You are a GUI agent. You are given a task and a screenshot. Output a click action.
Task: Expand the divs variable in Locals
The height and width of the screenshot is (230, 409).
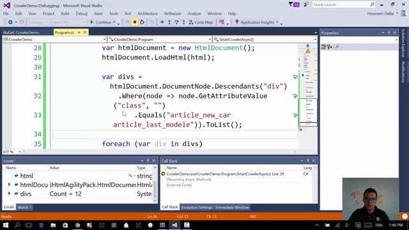pyautogui.click(x=9, y=194)
